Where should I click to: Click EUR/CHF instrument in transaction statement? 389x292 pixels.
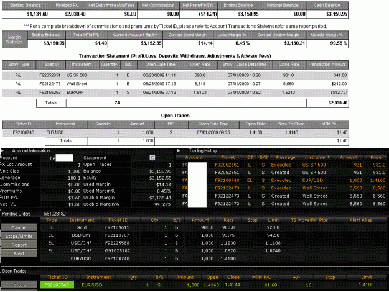[75, 93]
